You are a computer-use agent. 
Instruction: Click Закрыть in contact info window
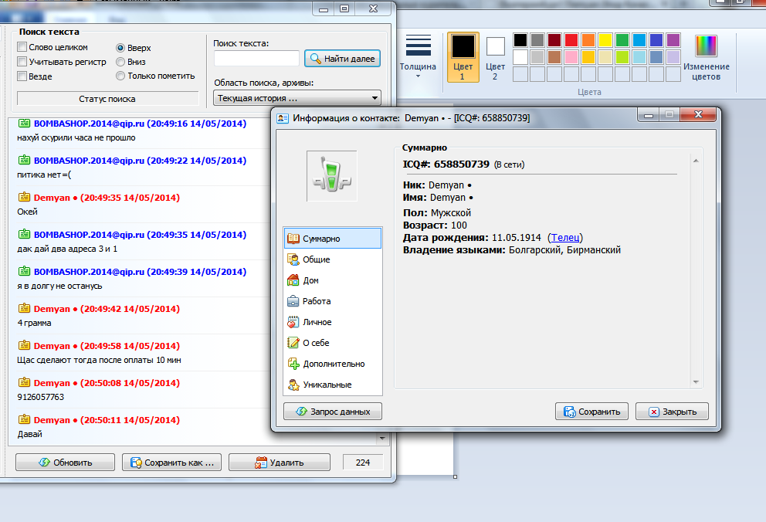pos(672,412)
